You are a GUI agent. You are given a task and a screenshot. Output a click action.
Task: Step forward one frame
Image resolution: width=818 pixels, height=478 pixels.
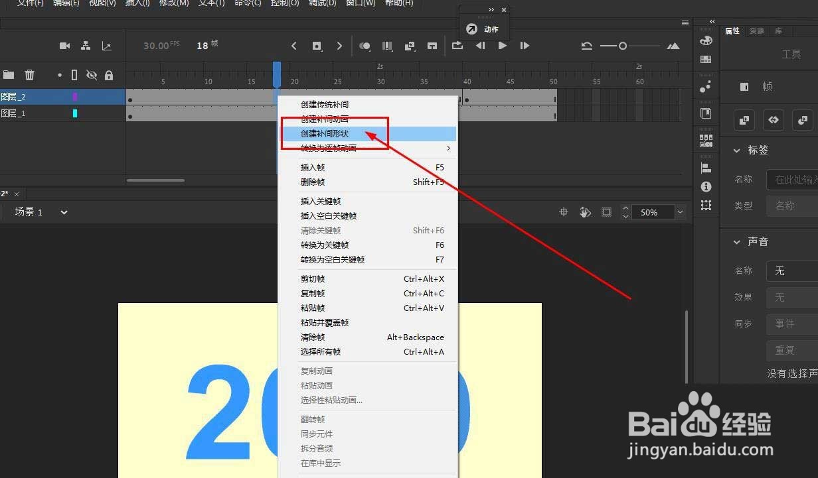[x=525, y=46]
